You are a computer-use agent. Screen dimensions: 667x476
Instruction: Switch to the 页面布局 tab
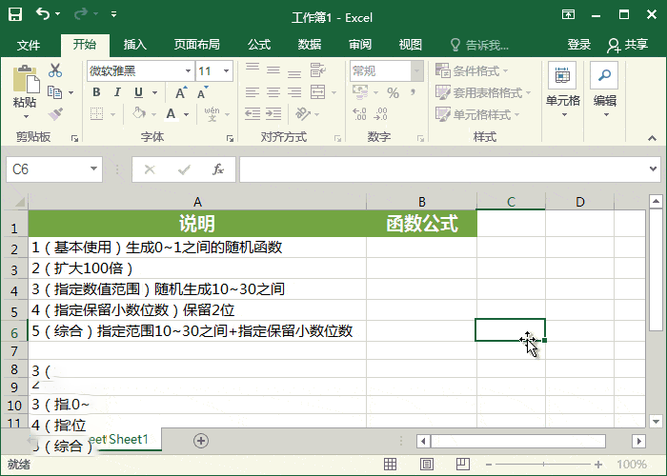coord(197,45)
